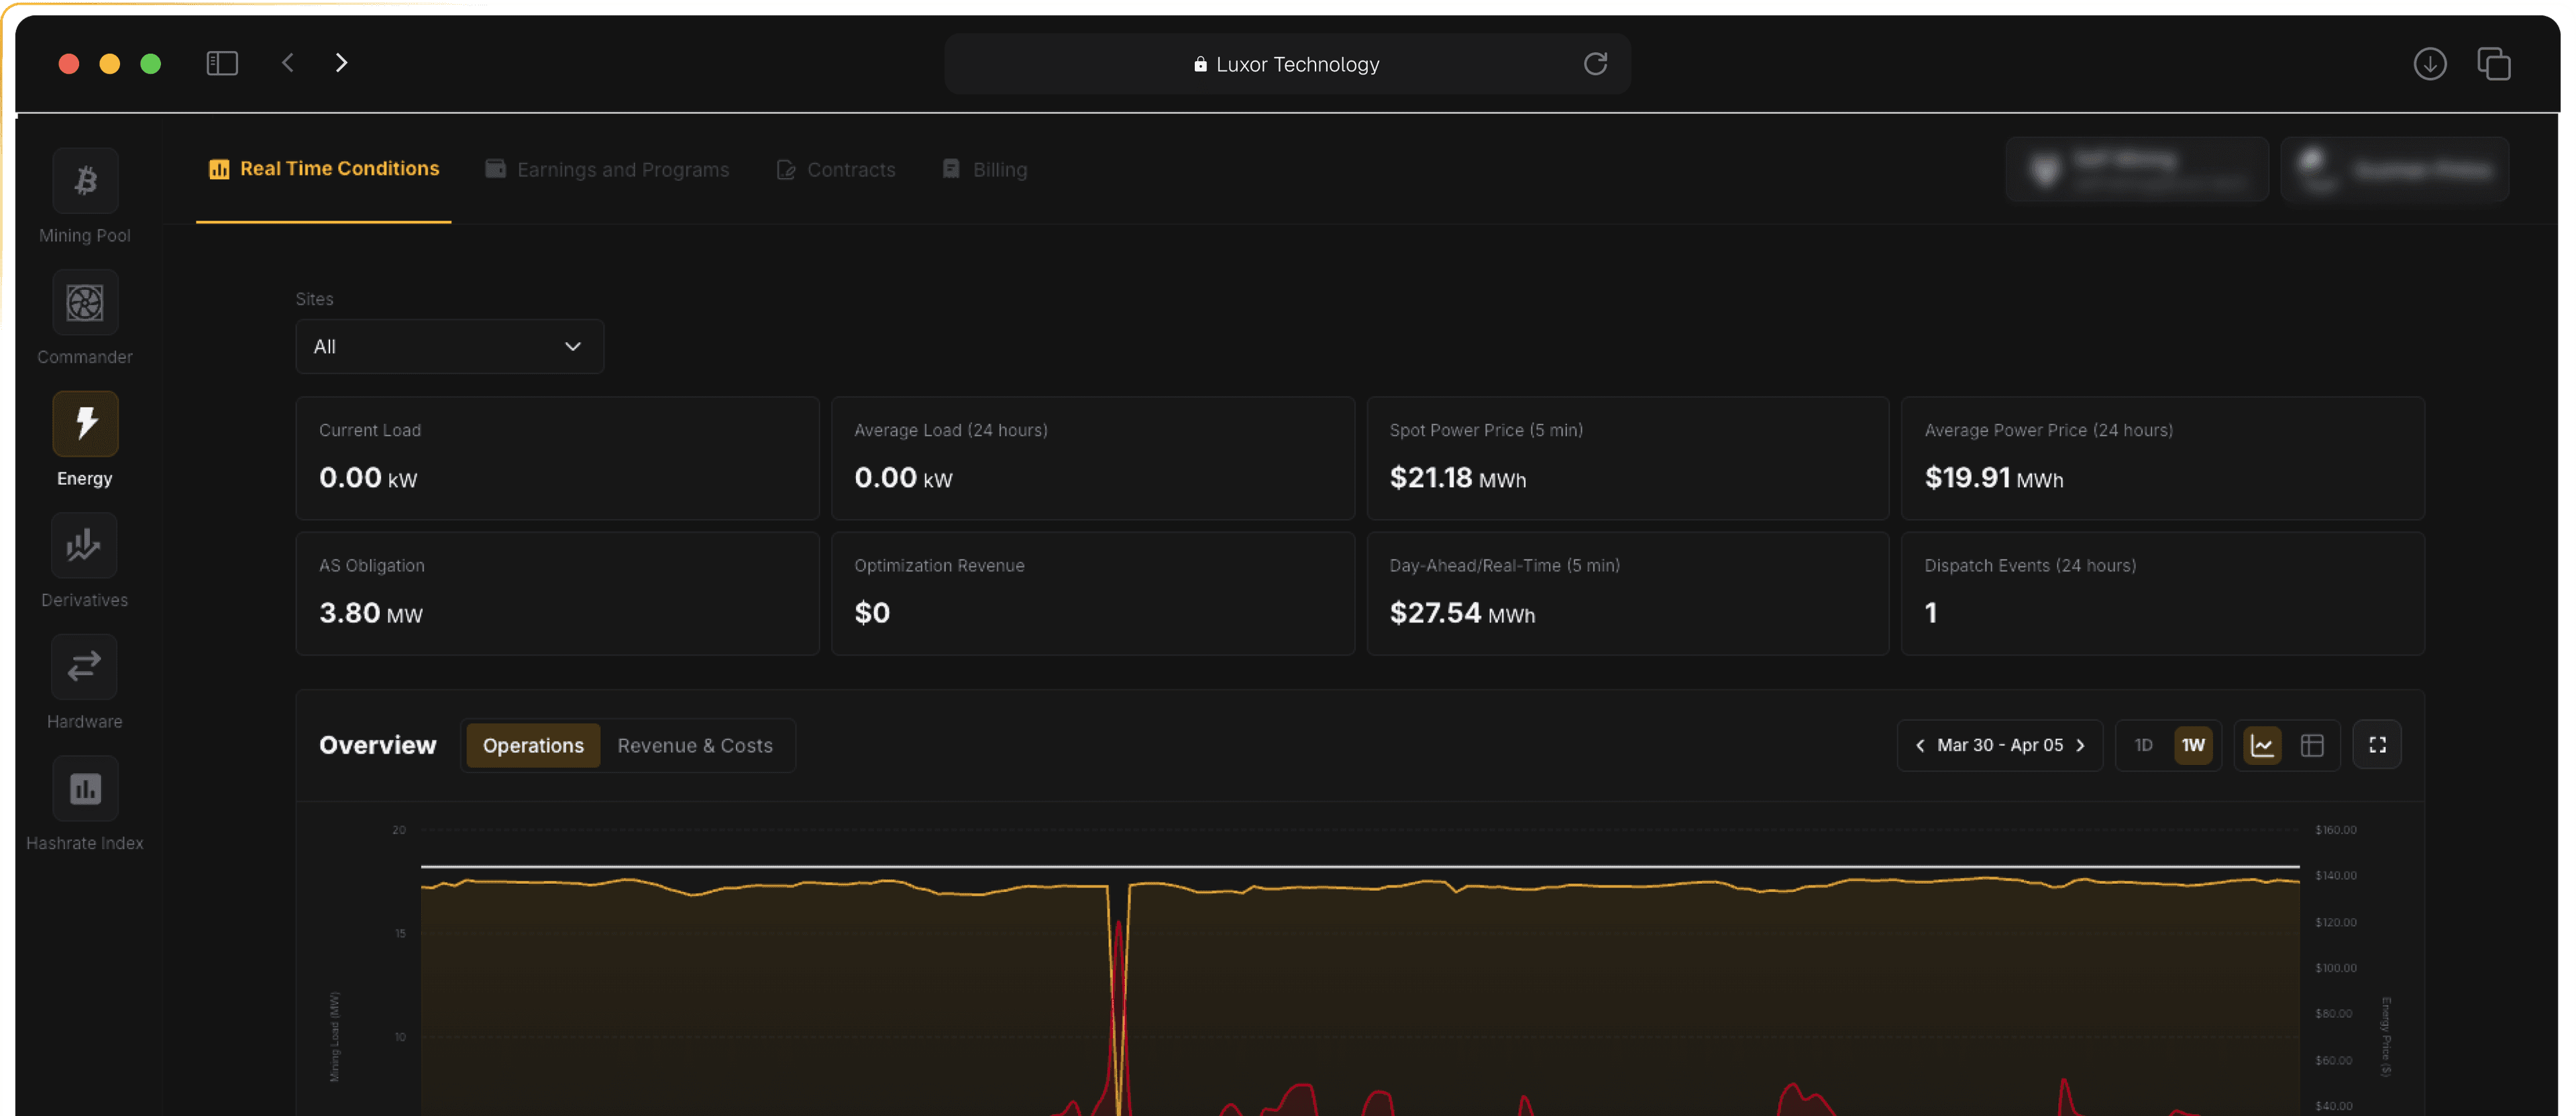
Task: Select the Revenue & Costs view
Action: 695,744
